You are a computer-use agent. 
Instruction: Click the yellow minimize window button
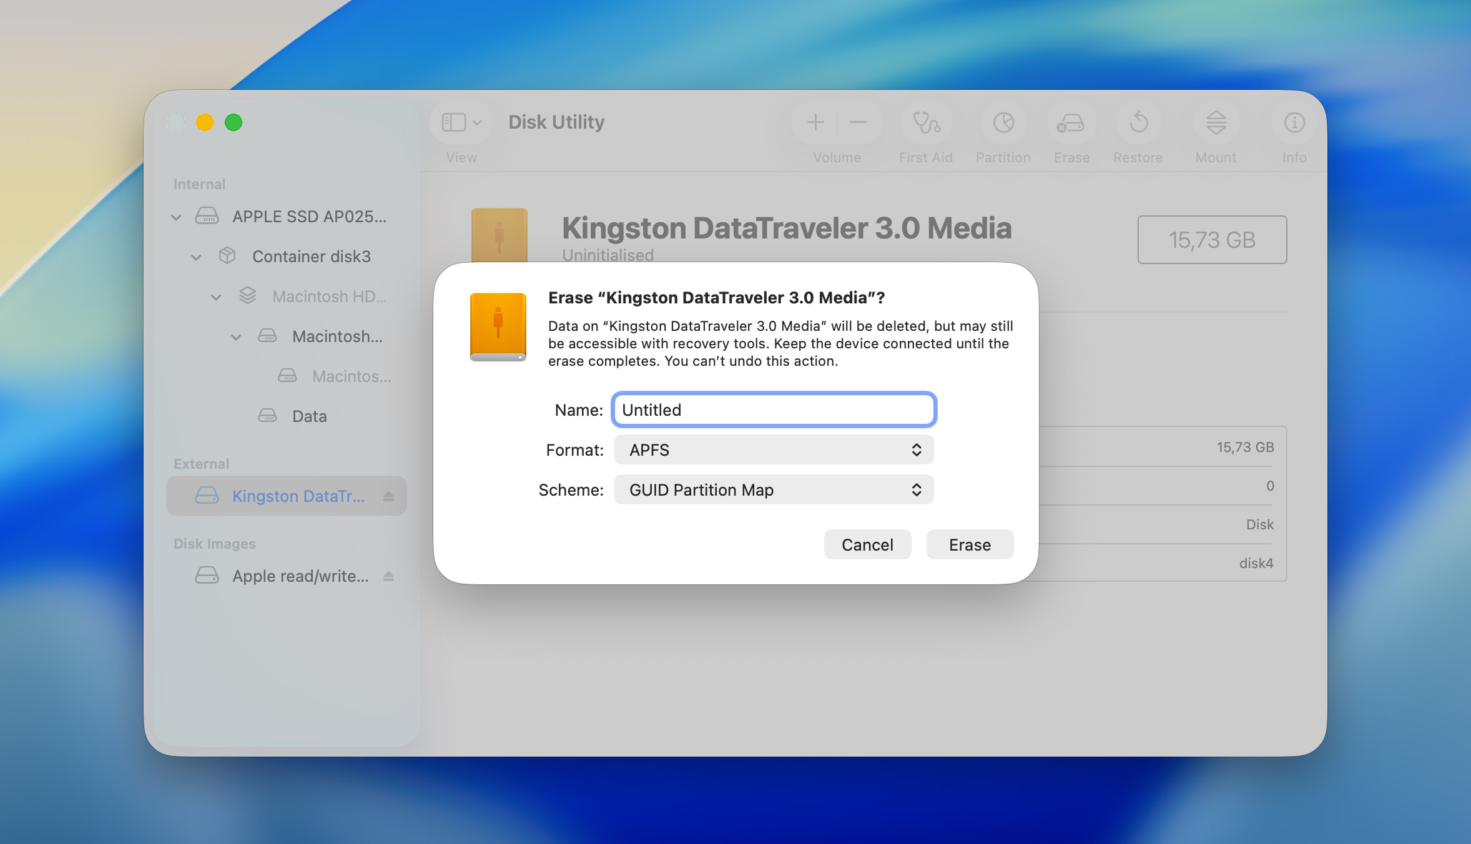coord(205,122)
